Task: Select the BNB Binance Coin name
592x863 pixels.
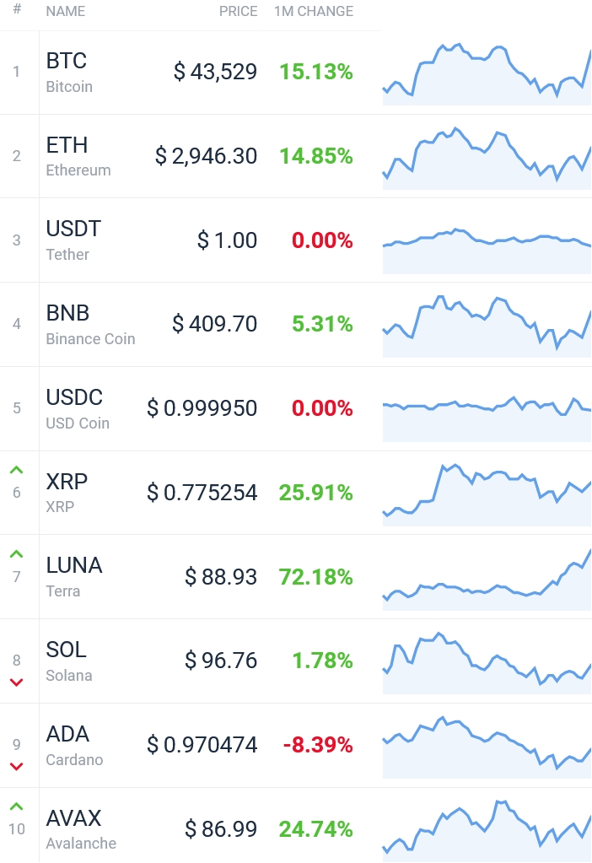Action: coord(90,325)
